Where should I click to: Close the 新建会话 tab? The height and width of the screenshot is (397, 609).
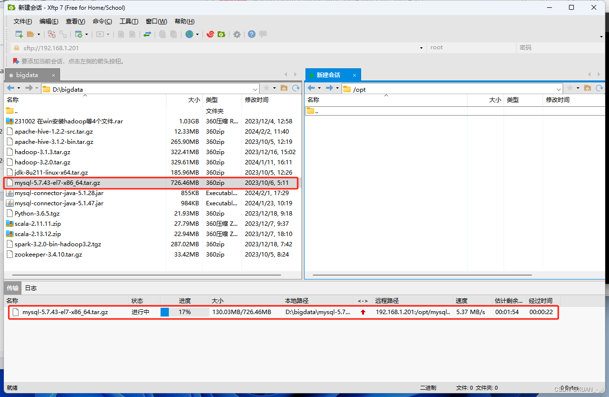click(355, 75)
